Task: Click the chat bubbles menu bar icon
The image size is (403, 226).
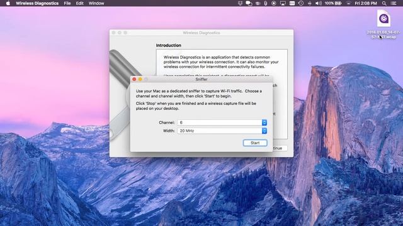Action: (x=249, y=3)
